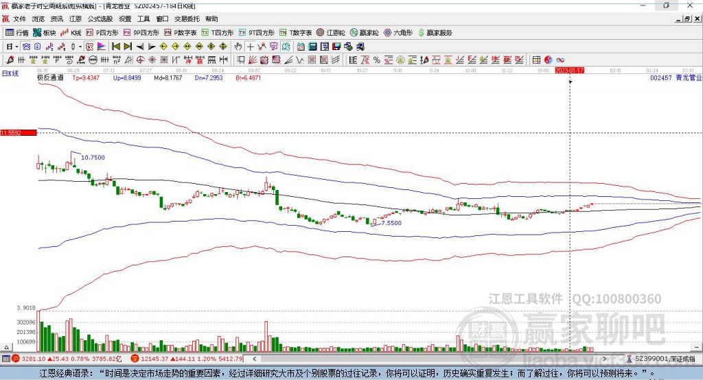Open the P四方形 tool
This screenshot has height=380, width=703.
(x=102, y=33)
